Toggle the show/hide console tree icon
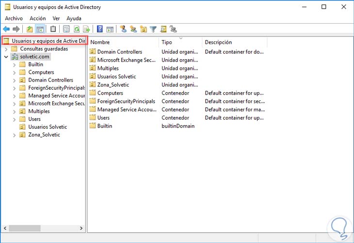Viewport: 354px width, 243px height. click(40, 29)
